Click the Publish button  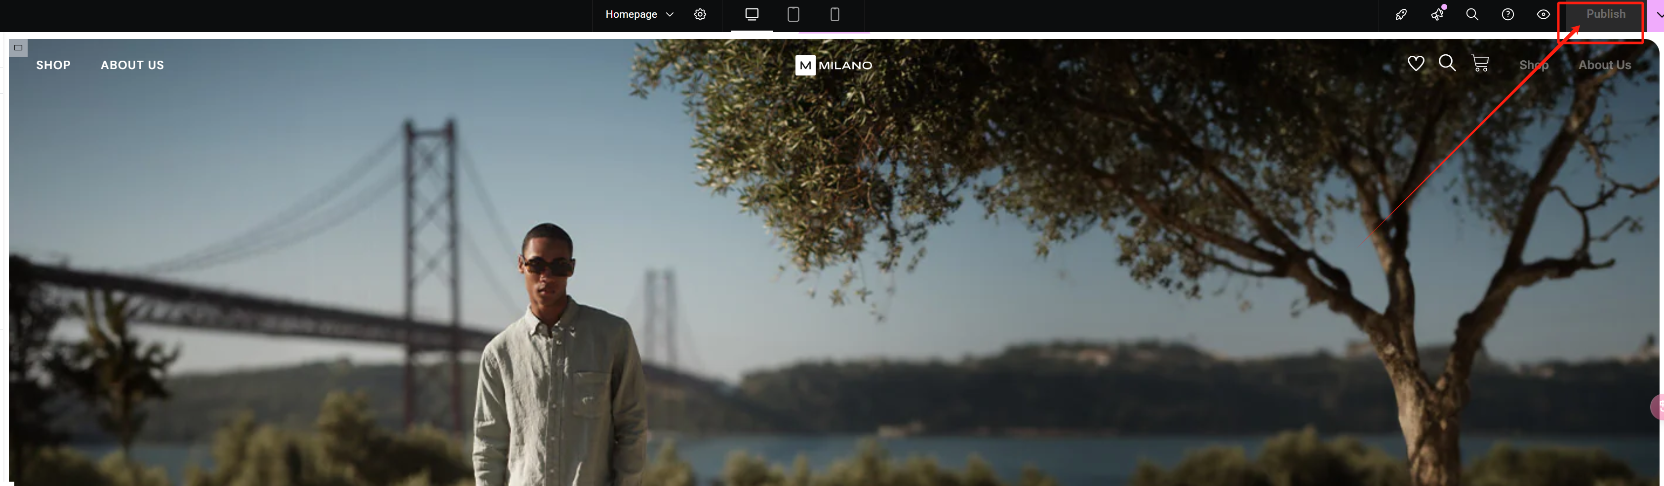click(x=1606, y=14)
